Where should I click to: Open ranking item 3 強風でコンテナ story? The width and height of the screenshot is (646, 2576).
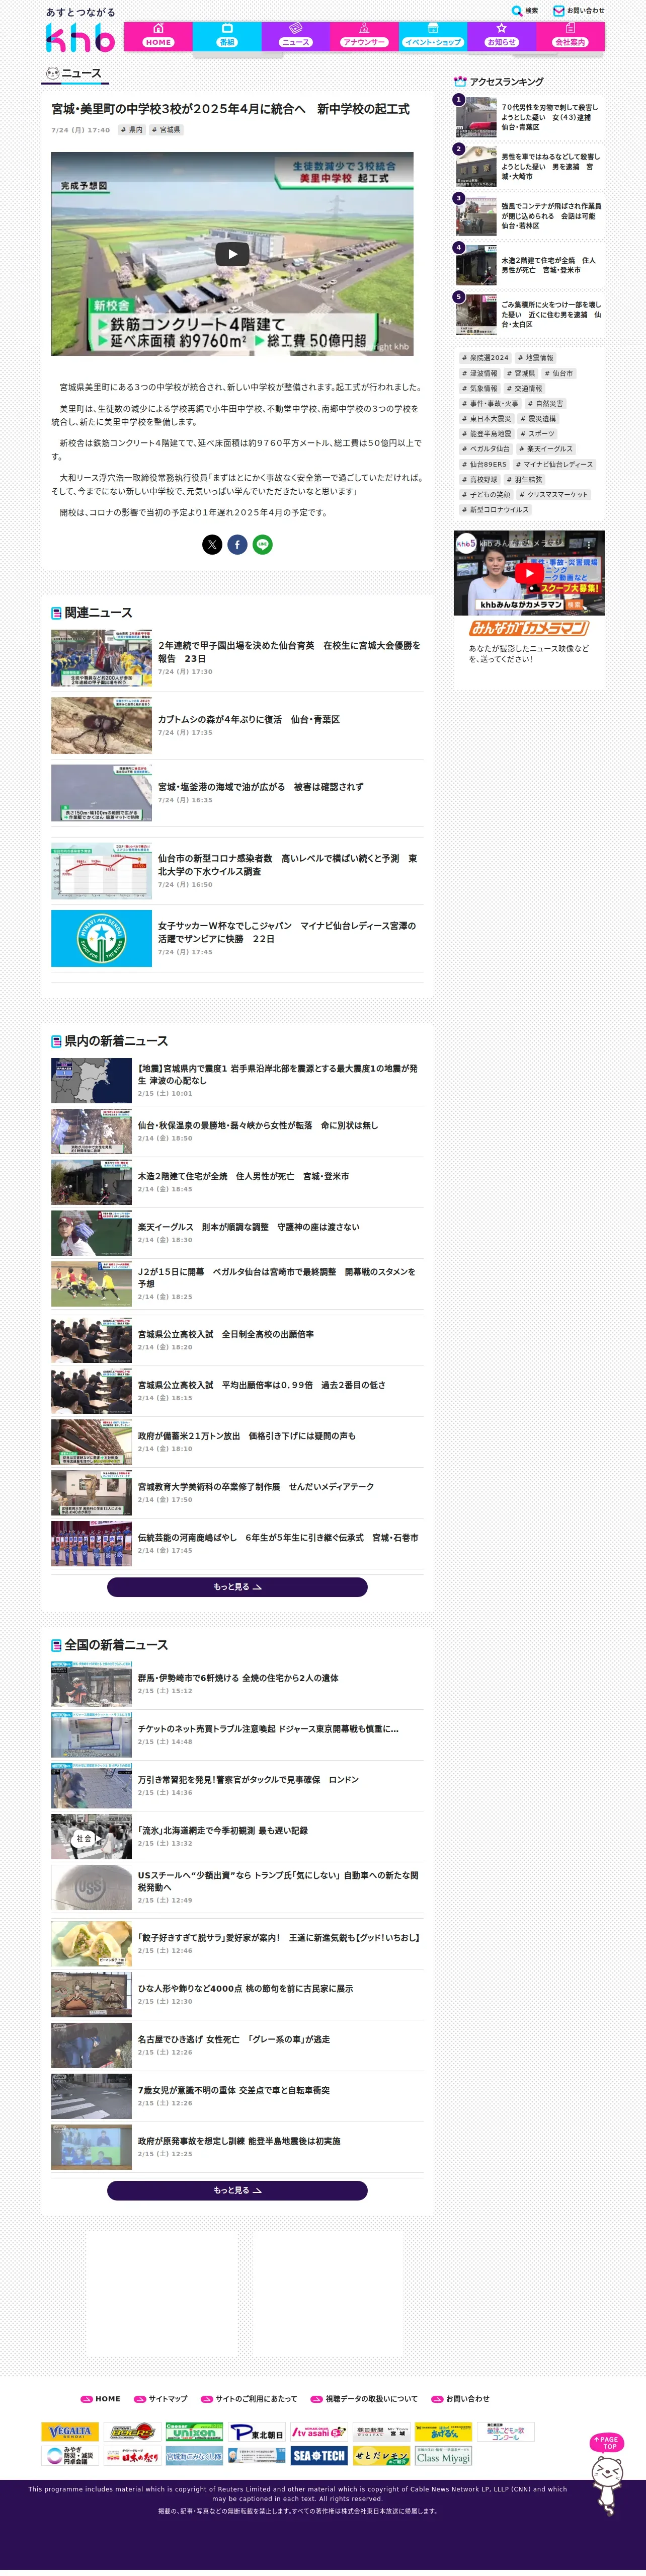528,216
